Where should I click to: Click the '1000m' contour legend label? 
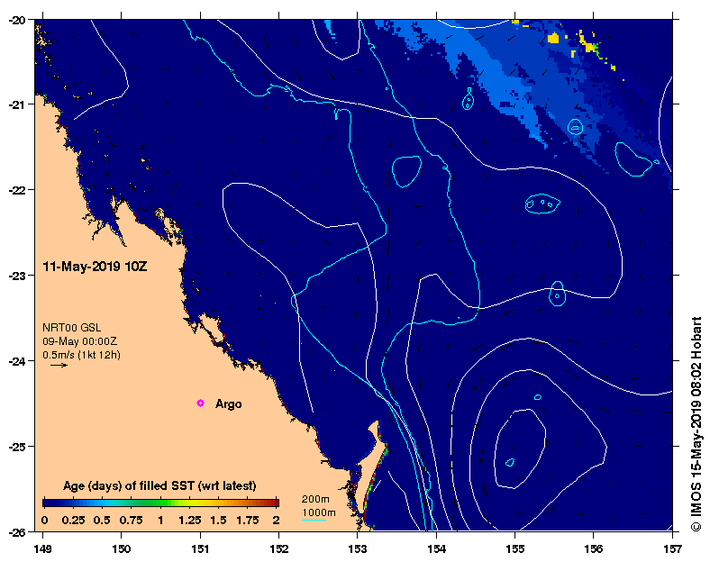319,512
